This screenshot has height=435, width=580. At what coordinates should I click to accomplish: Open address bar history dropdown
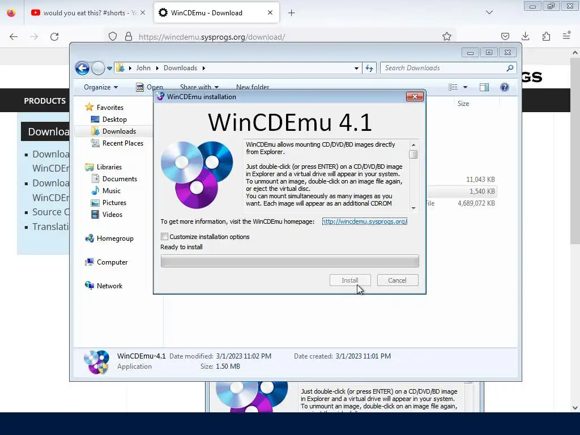[356, 68]
